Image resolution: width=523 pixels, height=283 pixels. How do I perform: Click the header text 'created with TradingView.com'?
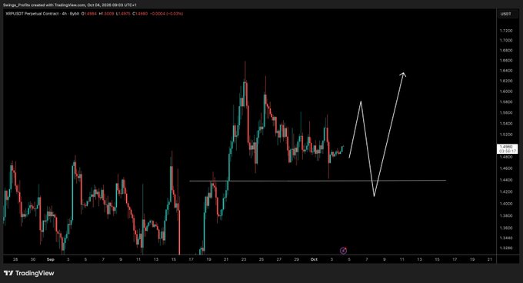pos(58,5)
